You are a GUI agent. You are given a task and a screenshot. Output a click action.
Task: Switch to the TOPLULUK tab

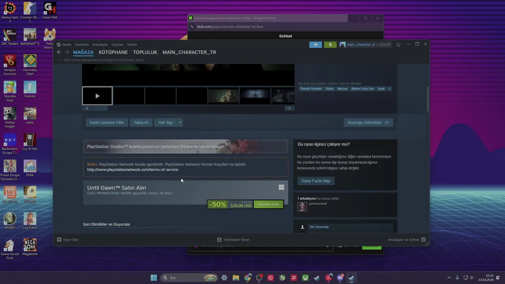145,52
